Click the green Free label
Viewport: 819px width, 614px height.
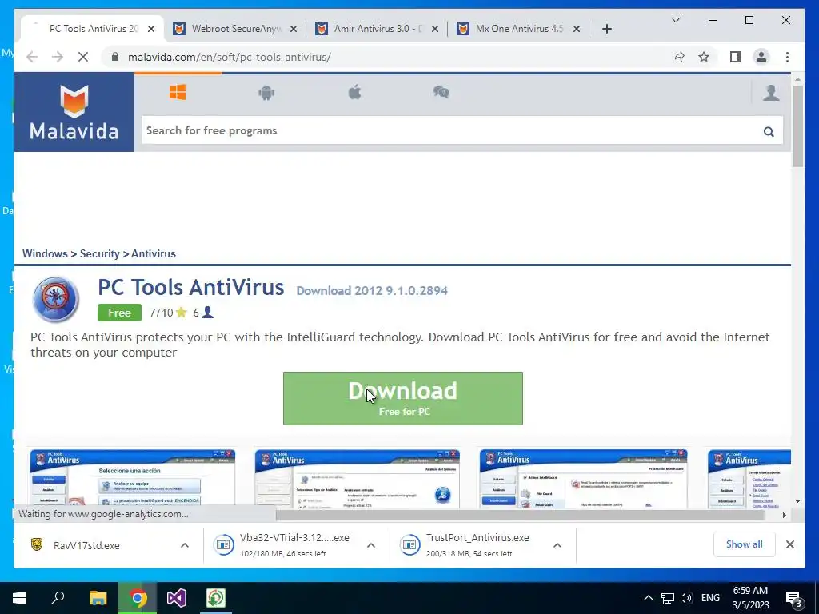pos(119,313)
